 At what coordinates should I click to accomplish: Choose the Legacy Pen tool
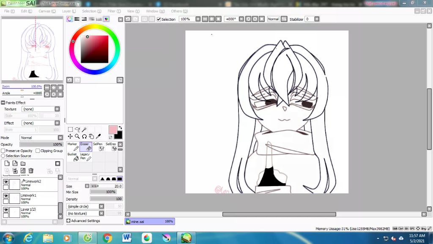point(86,157)
